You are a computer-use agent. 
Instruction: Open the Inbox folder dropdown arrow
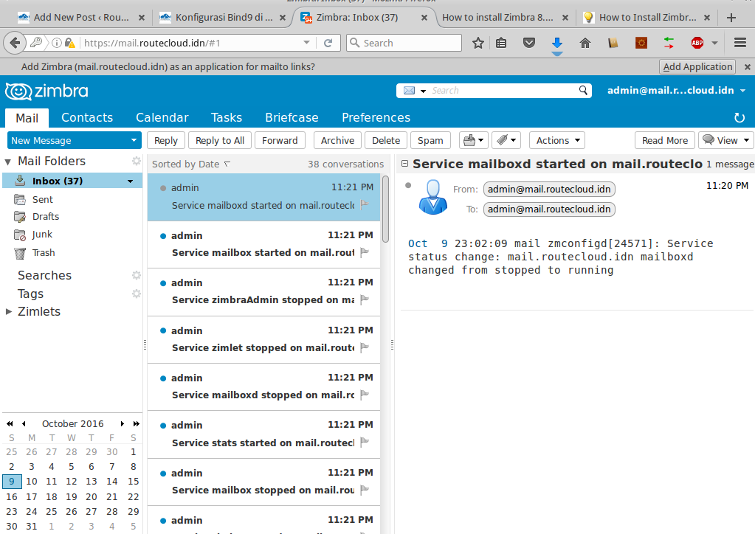(x=130, y=181)
